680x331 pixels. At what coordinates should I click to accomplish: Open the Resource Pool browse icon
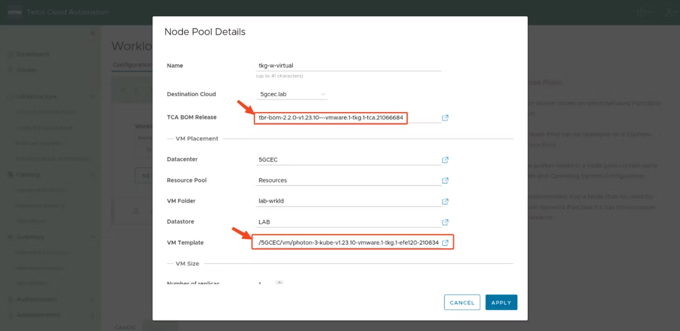(445, 180)
